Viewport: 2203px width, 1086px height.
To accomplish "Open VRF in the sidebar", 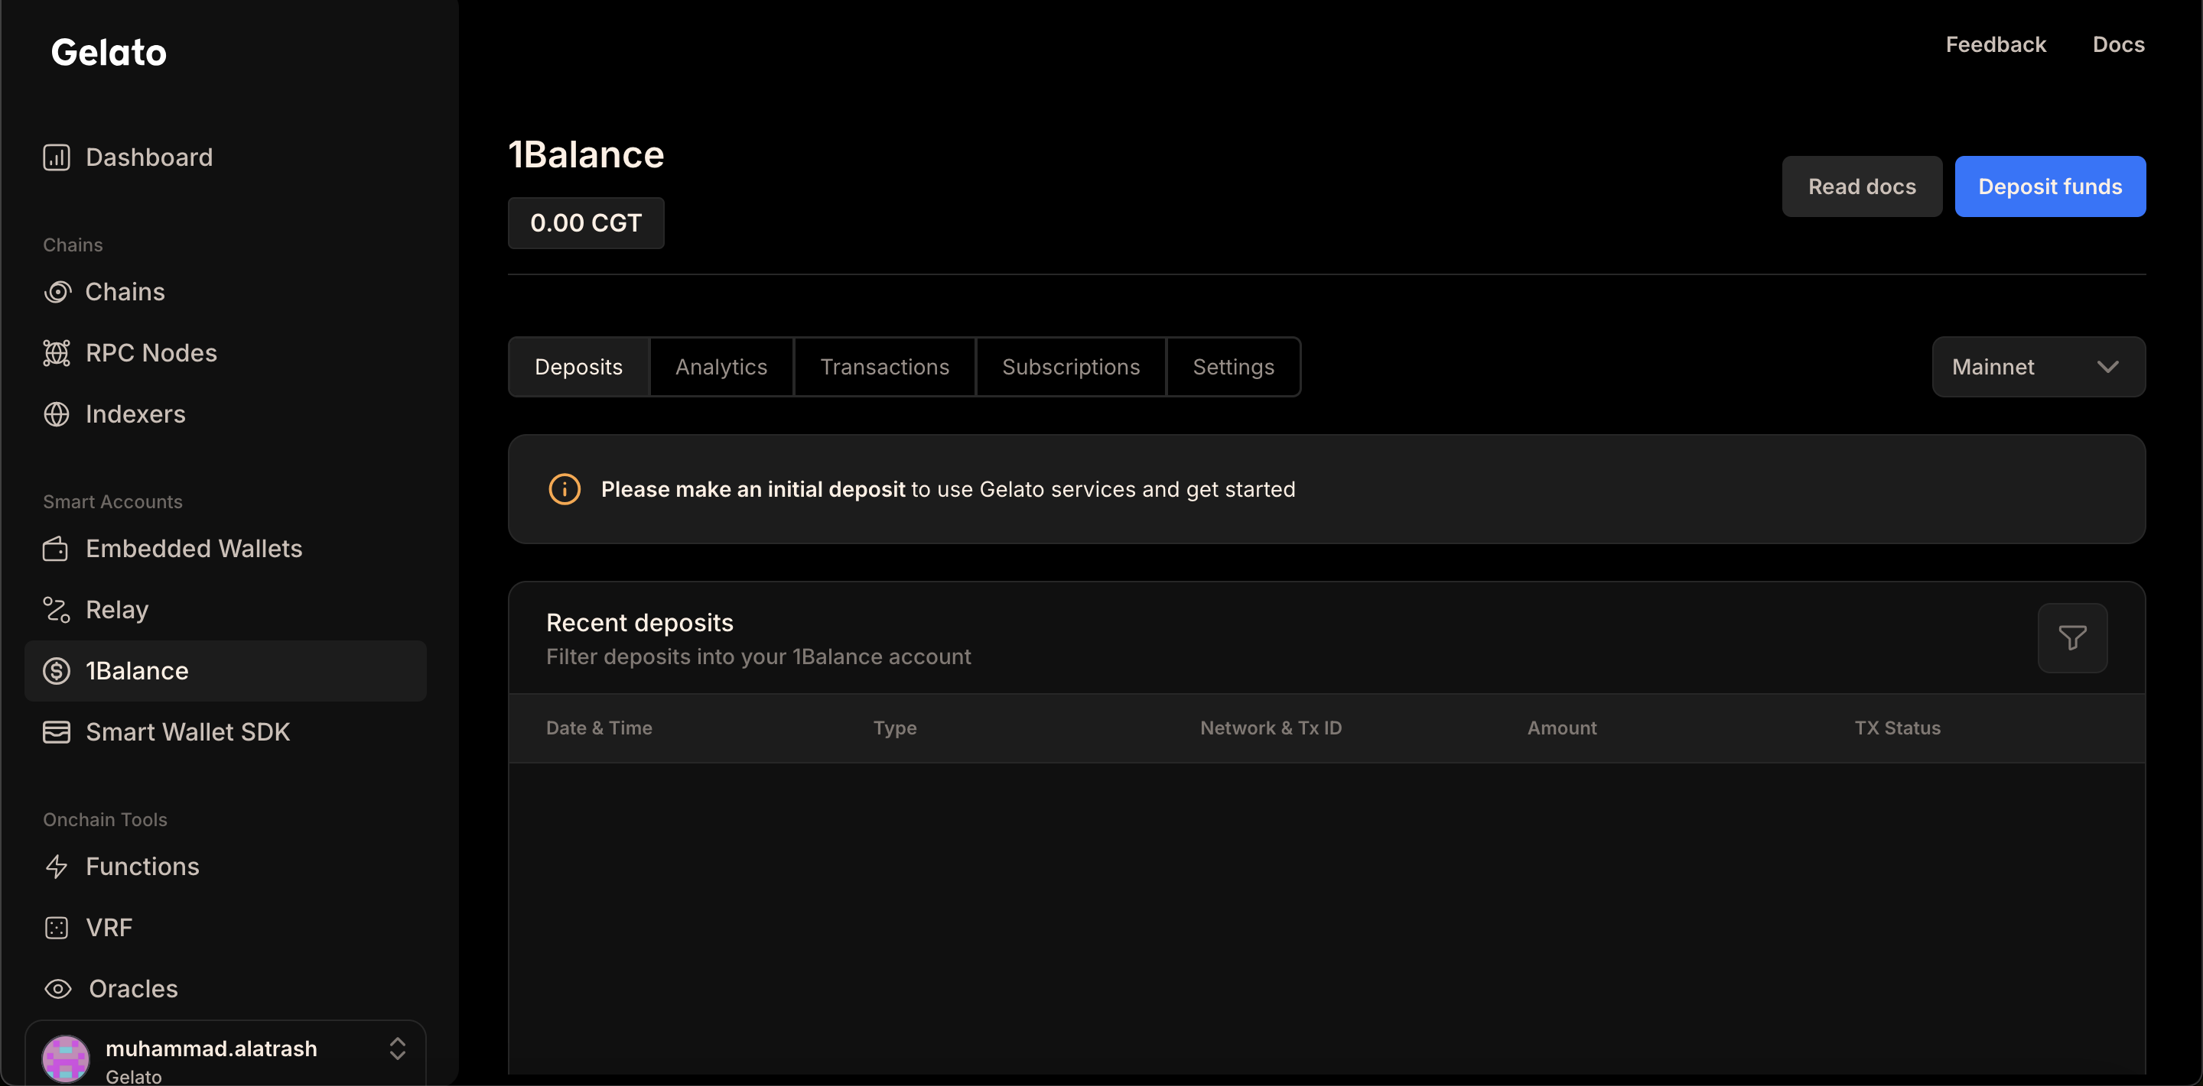I will click(226, 928).
